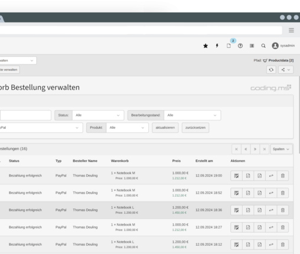Click the date 12.09.2024 18:52

coord(208,193)
